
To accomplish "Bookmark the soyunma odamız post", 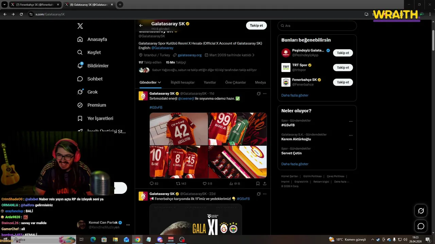I will tap(258, 183).
